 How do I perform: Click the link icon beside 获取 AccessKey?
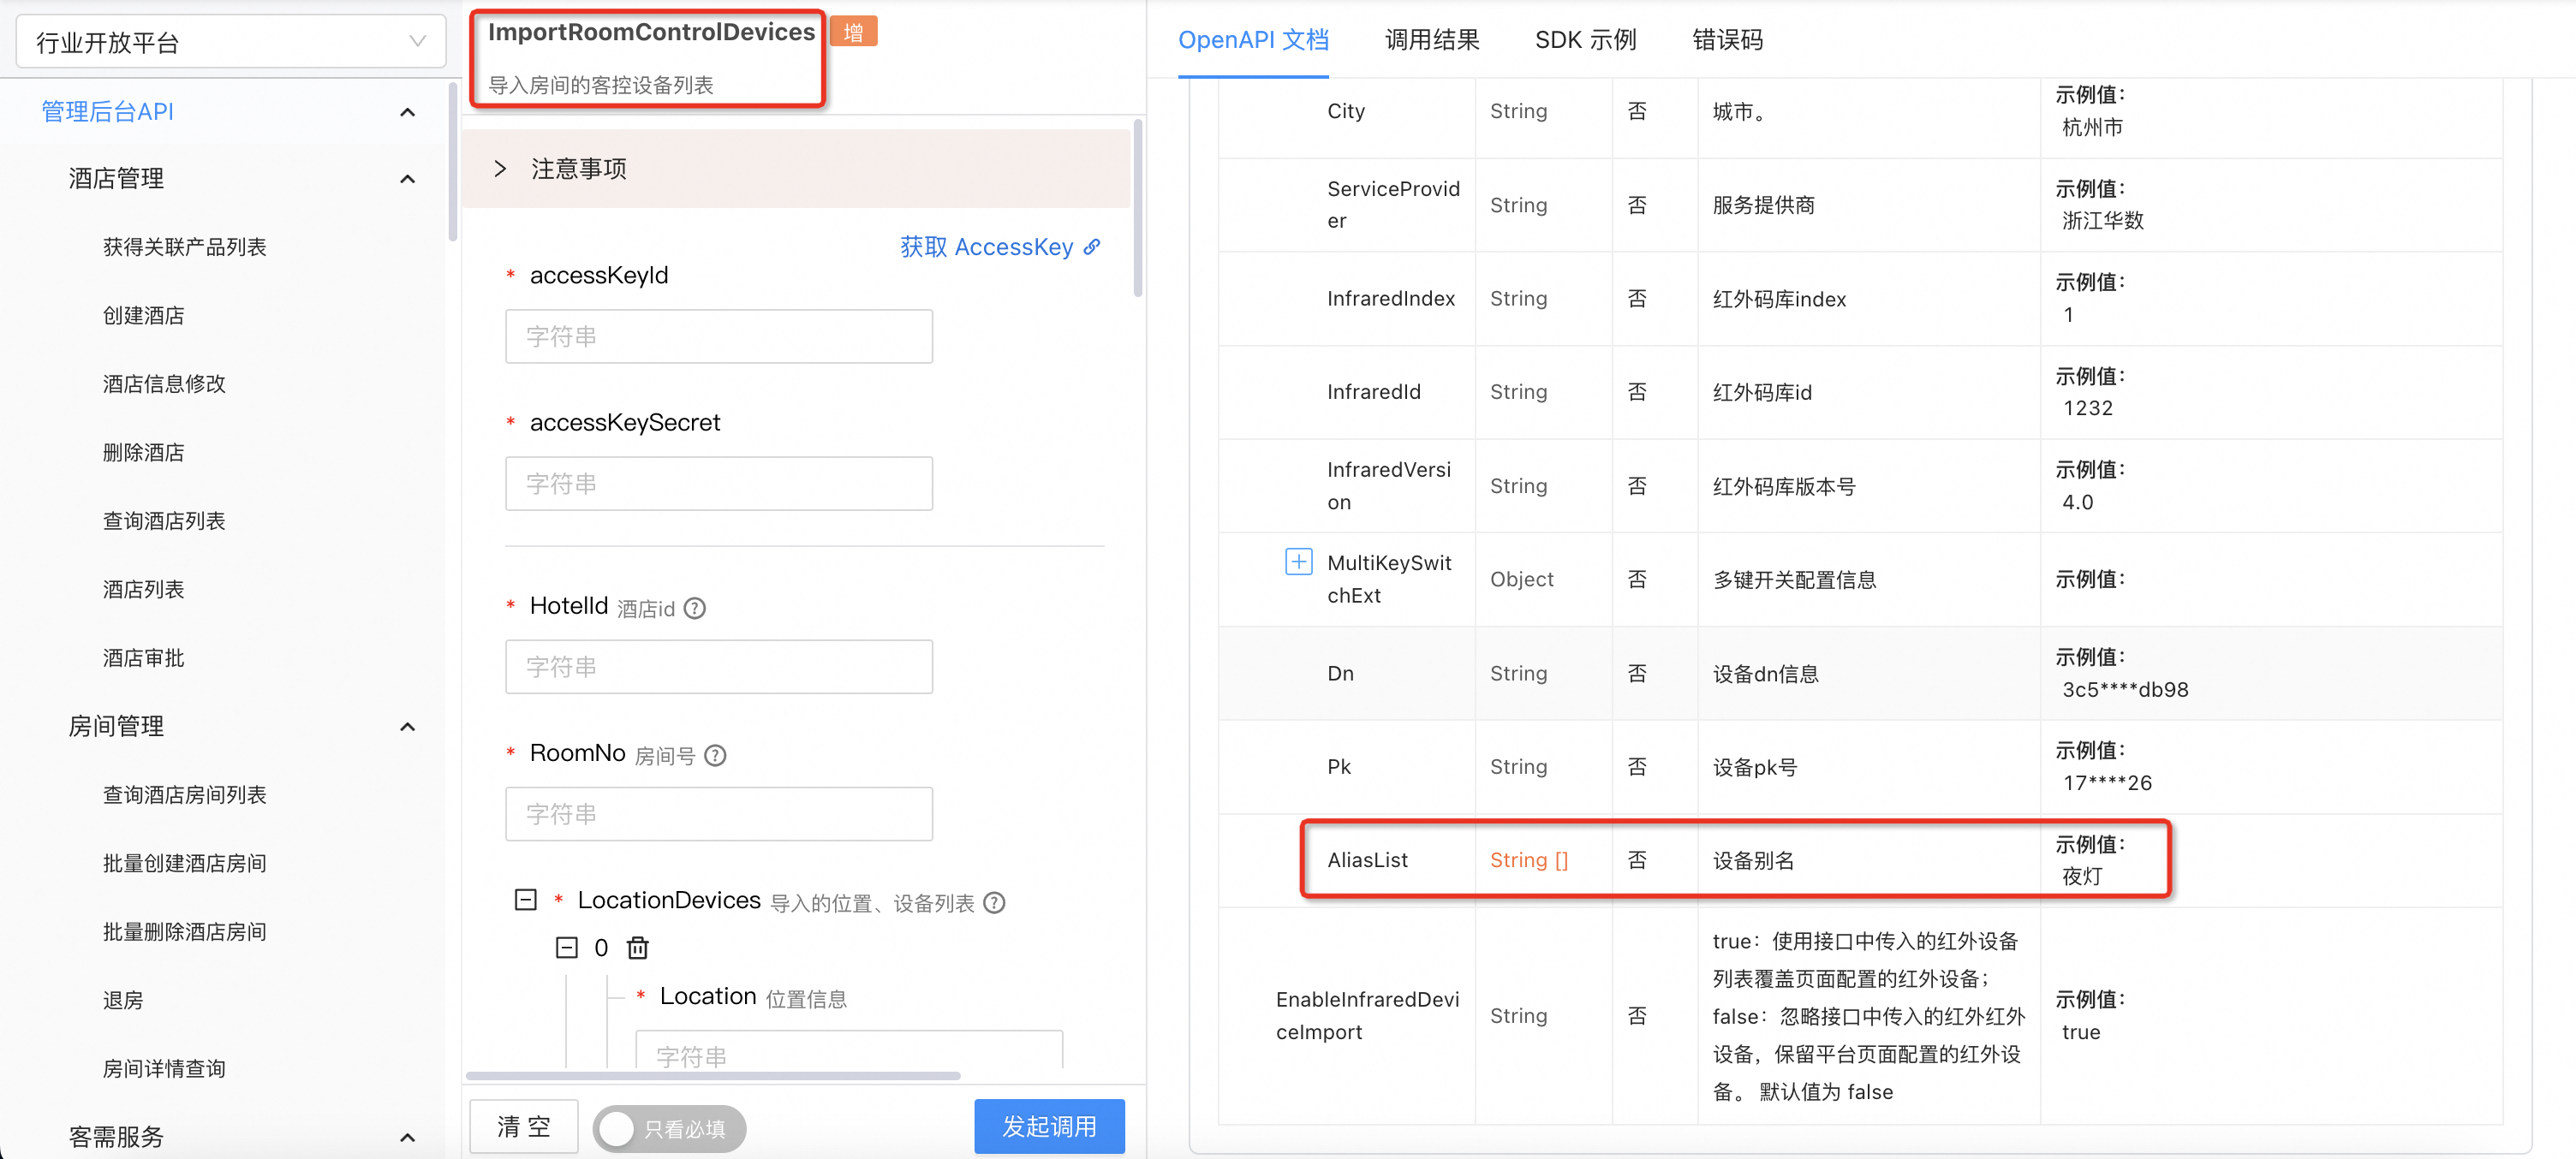pos(1092,247)
